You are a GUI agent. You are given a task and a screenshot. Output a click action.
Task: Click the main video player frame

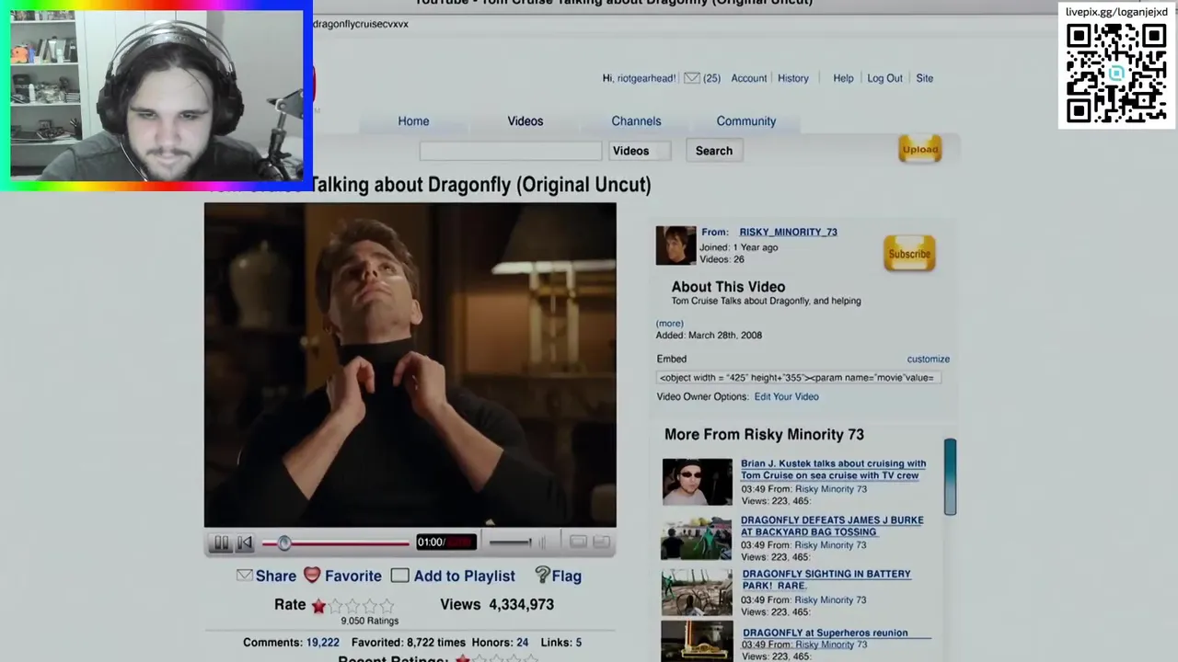(410, 365)
